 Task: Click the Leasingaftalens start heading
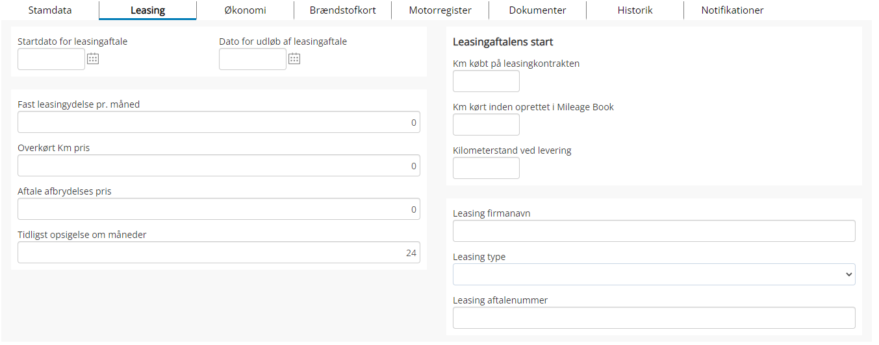click(503, 42)
